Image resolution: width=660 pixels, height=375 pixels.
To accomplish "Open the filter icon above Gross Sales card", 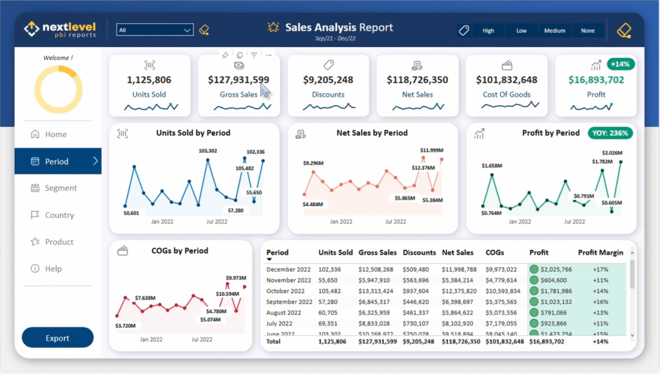I will (x=254, y=55).
